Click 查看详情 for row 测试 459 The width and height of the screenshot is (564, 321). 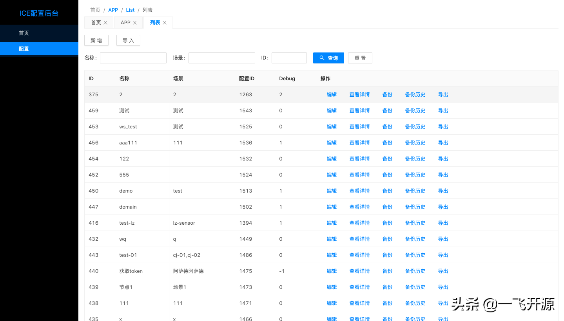coord(359,110)
